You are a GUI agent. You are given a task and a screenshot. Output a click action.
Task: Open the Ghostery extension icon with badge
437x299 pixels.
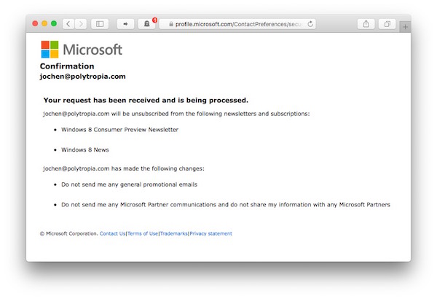(x=147, y=24)
